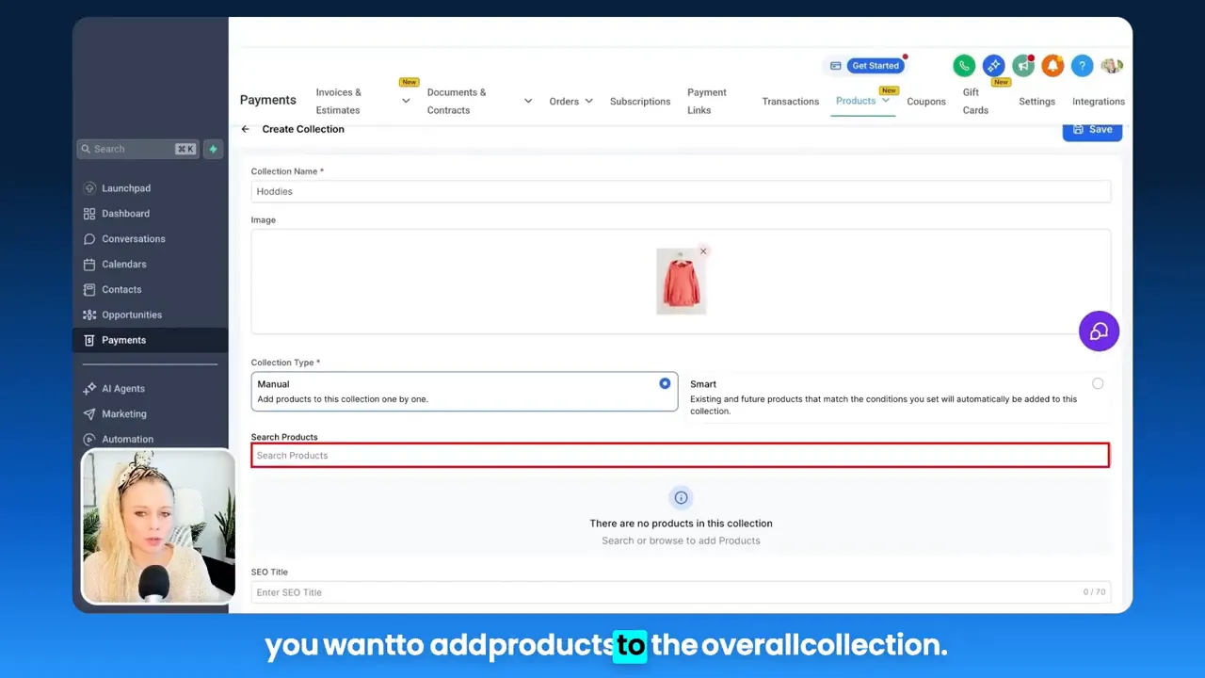The height and width of the screenshot is (678, 1205).
Task: Open Contacts in the sidebar
Action: point(121,290)
